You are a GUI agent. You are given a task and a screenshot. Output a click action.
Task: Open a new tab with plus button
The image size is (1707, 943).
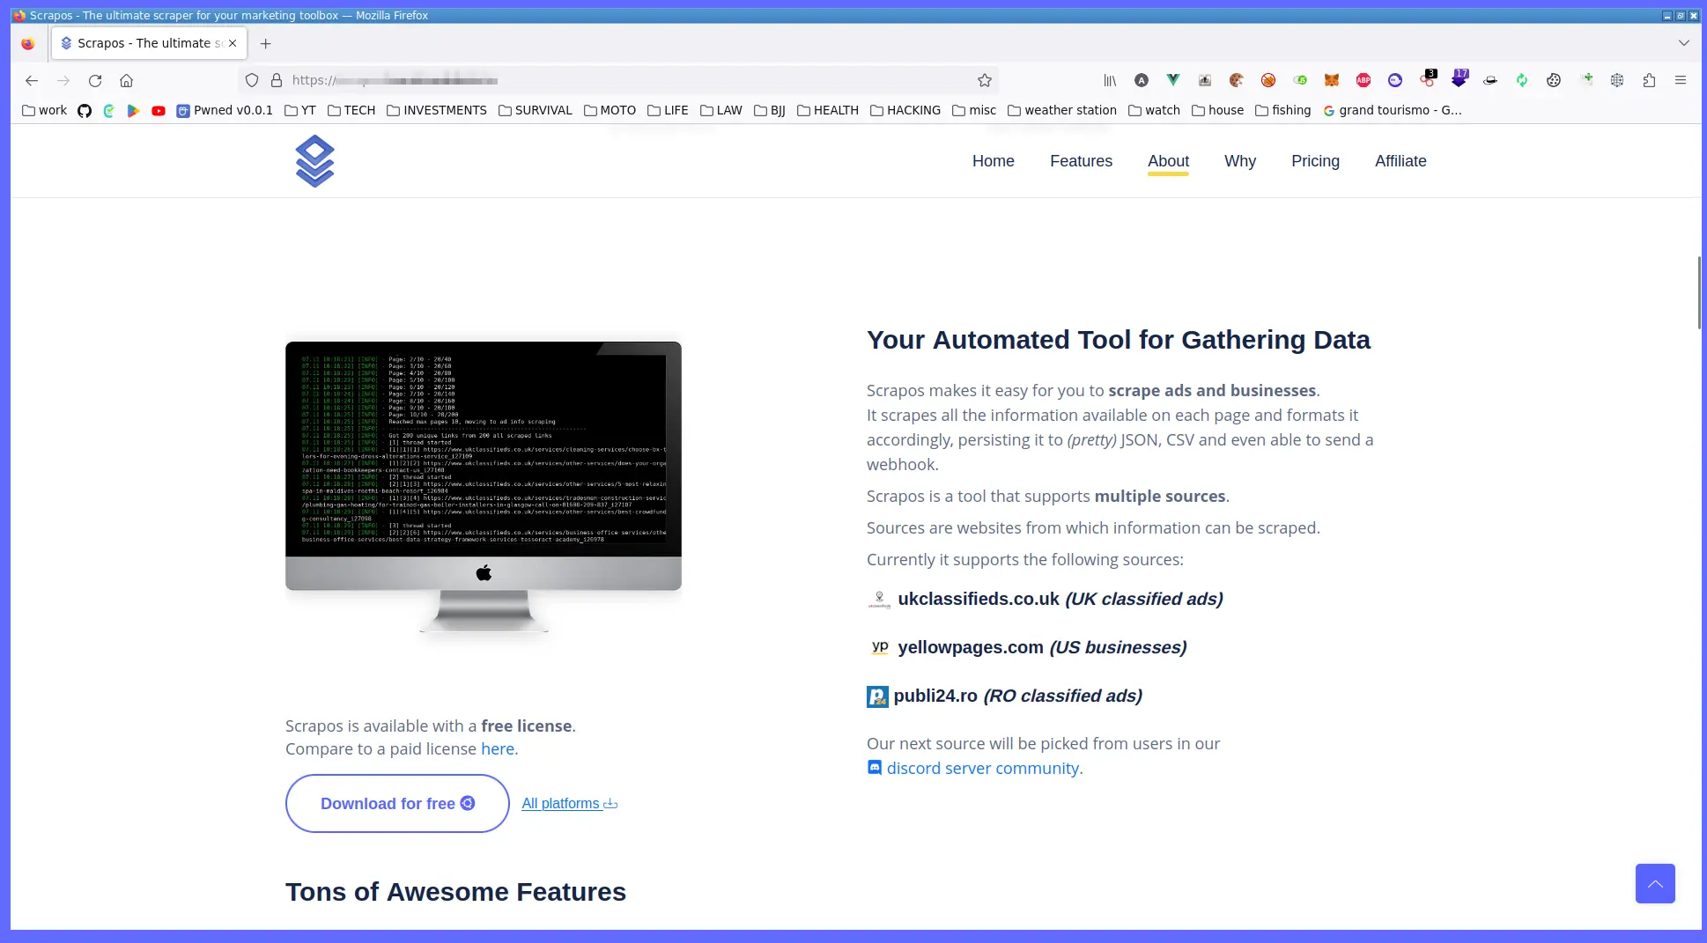click(x=265, y=43)
